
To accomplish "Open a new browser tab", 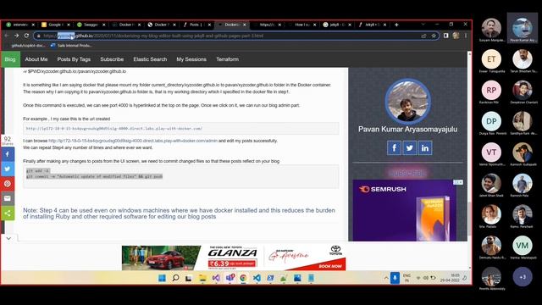I will [x=396, y=25].
